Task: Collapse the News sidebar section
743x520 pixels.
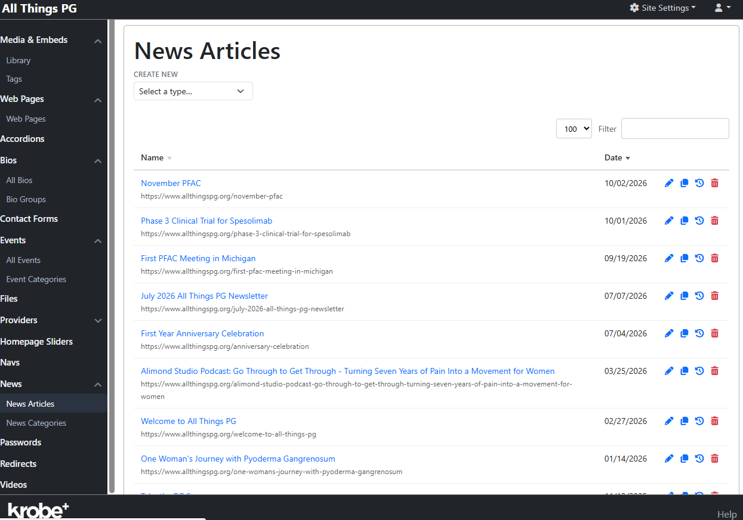Action: [x=98, y=385]
